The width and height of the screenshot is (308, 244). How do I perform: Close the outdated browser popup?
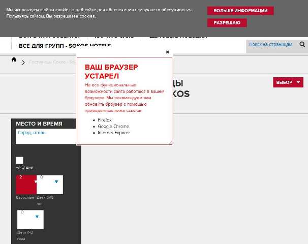(168, 52)
